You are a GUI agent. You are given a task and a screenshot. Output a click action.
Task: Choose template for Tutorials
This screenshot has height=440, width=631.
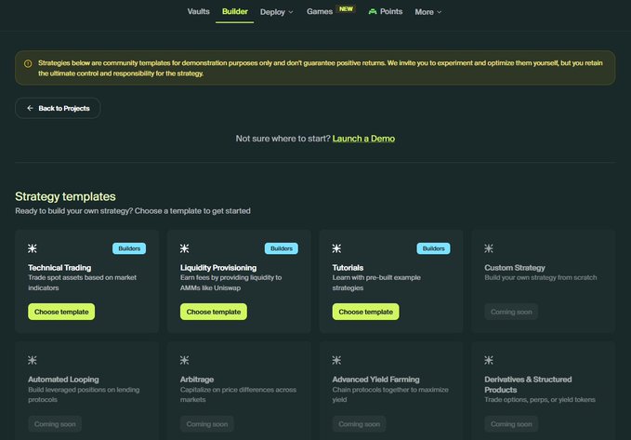tap(365, 312)
